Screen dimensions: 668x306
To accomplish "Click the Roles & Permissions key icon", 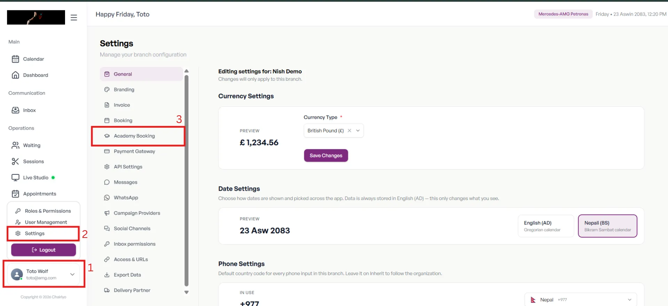I will (18, 211).
